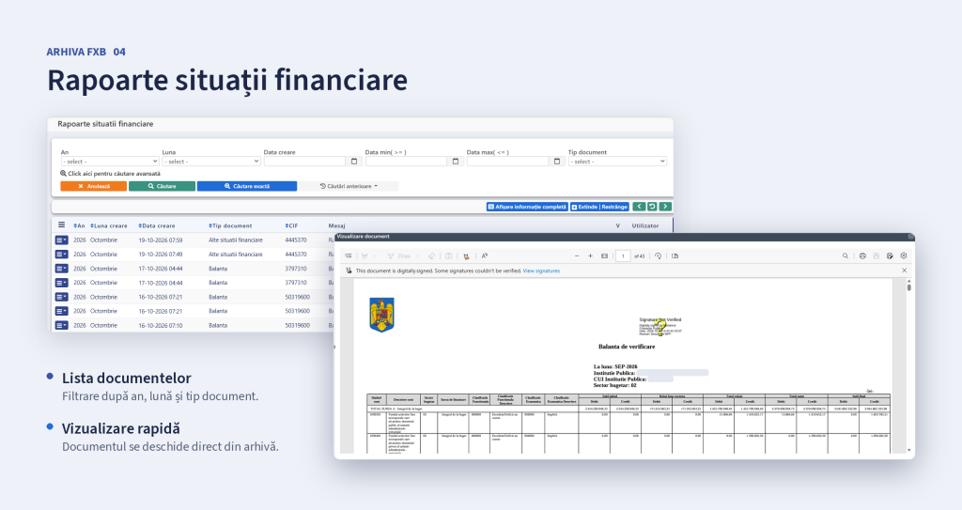Select the Draw tool in PDF viewer
This screenshot has height=510, width=962.
point(398,255)
